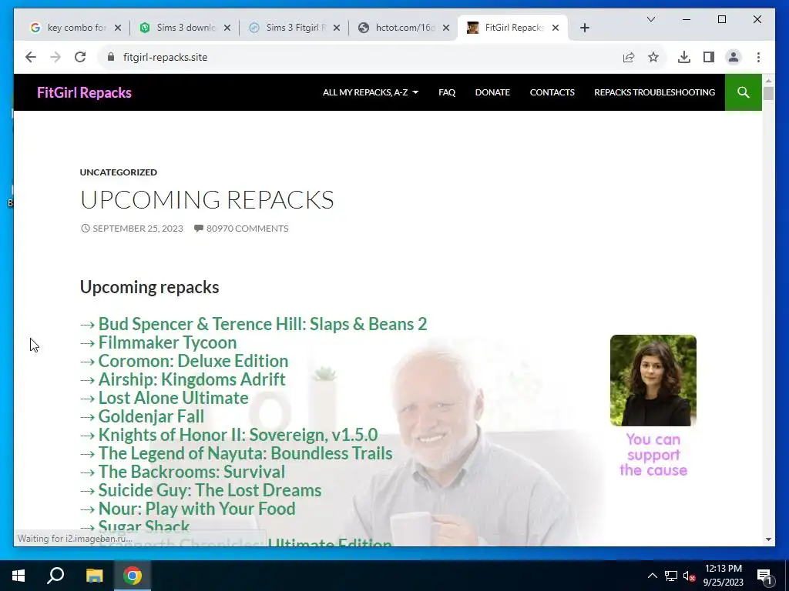Click the donation portrait thumbnail
The height and width of the screenshot is (591, 789).
(x=653, y=380)
